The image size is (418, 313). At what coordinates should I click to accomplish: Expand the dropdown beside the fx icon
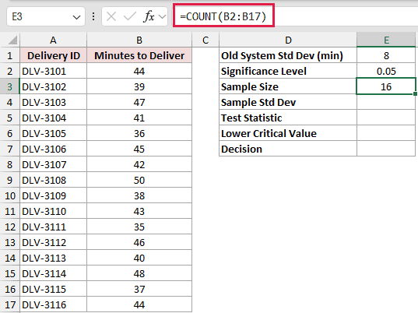163,17
